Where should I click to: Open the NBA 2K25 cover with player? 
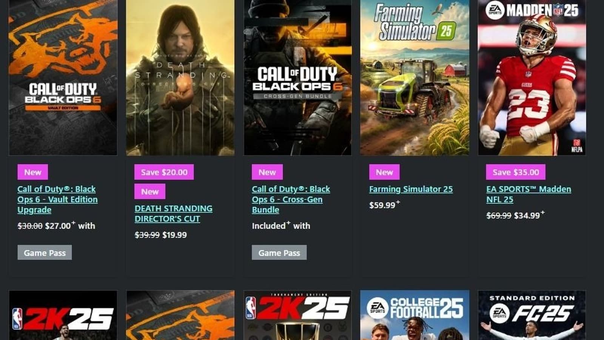point(63,315)
